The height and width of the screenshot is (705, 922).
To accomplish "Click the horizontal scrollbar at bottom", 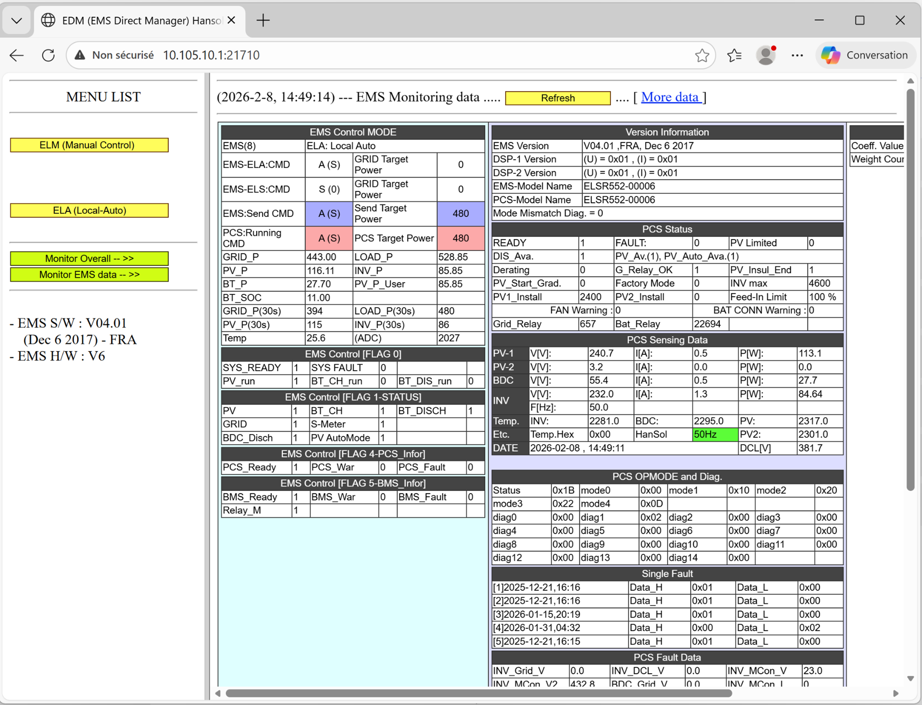I will [x=478, y=693].
